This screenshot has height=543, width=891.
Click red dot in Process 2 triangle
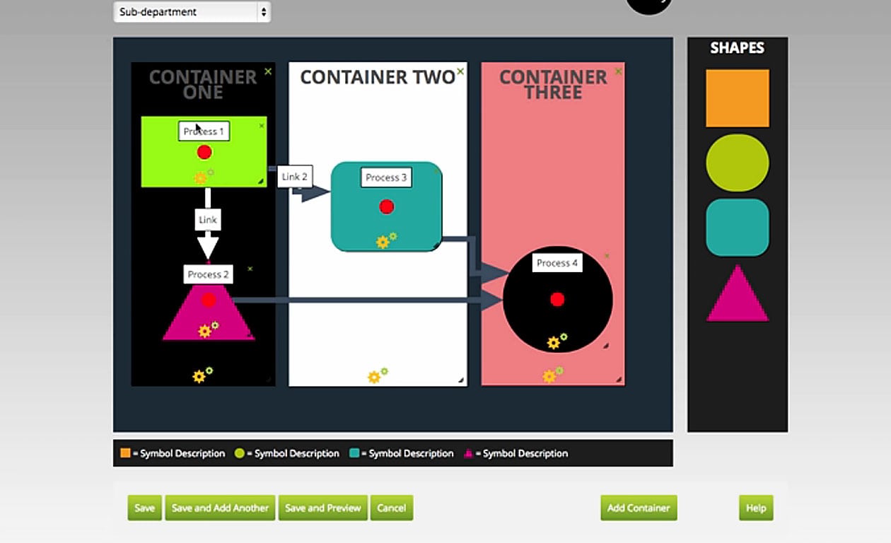[x=208, y=300]
